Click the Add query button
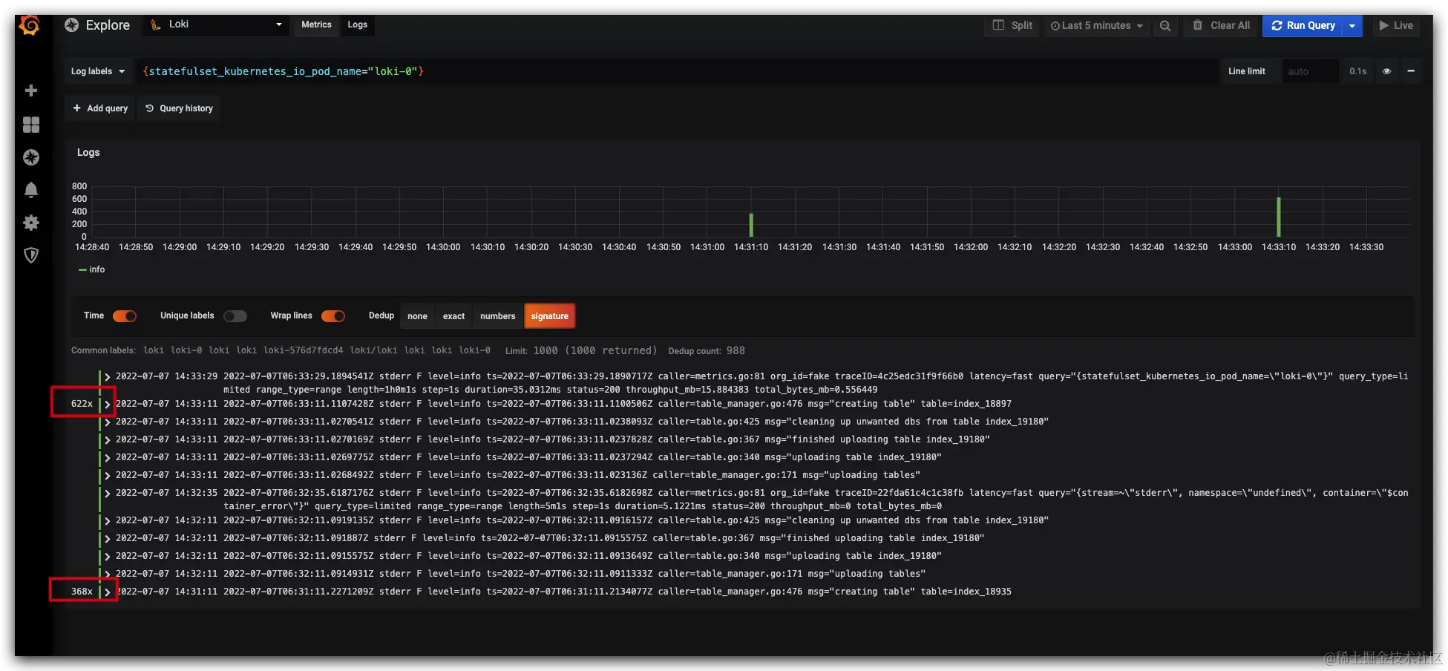This screenshot has height=671, width=1448. coord(100,108)
